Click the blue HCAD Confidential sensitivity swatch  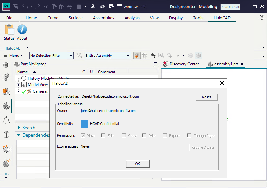coord(85,124)
